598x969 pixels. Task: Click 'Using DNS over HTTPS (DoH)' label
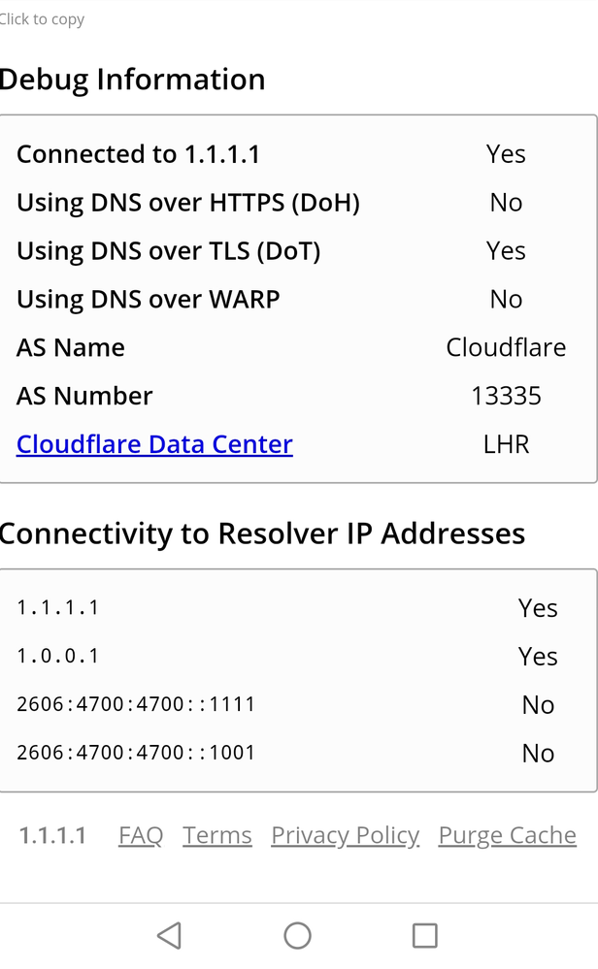pyautogui.click(x=188, y=203)
